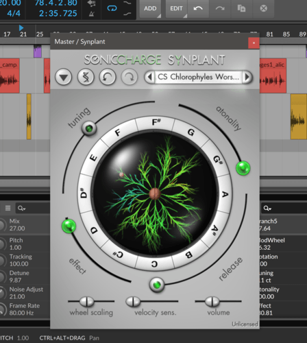Click the Pitch 1.00 parameter
Image resolution: width=307 pixels, height=343 pixels.
tap(16, 244)
